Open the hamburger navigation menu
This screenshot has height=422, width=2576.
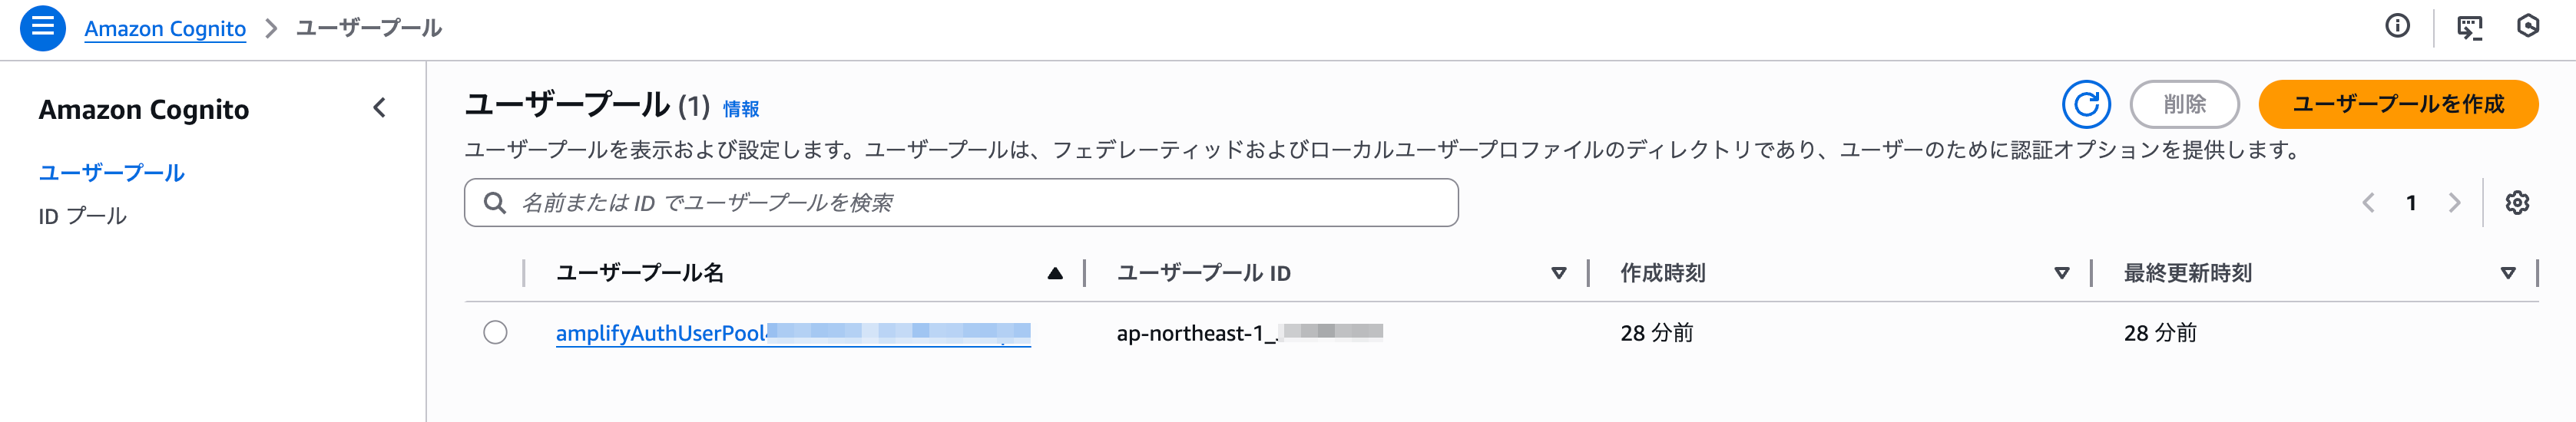42,27
